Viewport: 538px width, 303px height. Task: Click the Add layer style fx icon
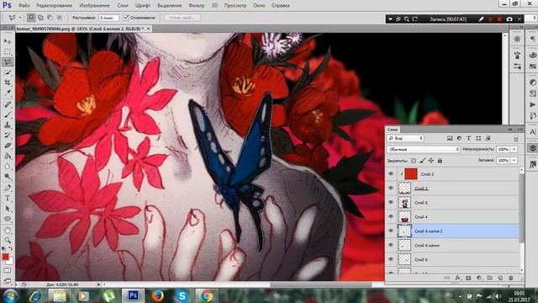pos(457,278)
